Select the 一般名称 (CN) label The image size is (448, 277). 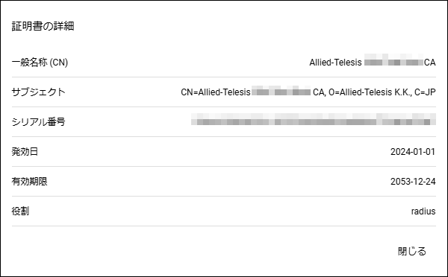(x=40, y=62)
